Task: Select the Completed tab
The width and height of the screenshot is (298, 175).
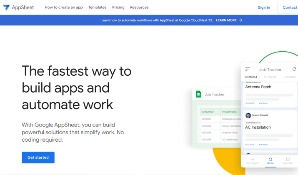Action: [x=289, y=77]
